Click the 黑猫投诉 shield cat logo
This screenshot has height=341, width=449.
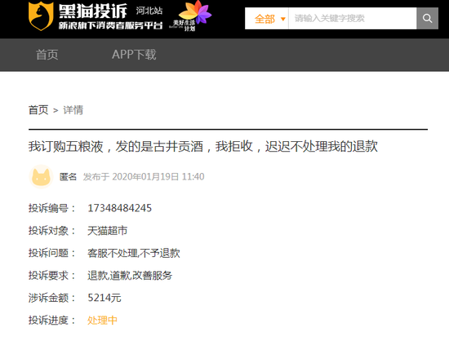click(x=41, y=16)
